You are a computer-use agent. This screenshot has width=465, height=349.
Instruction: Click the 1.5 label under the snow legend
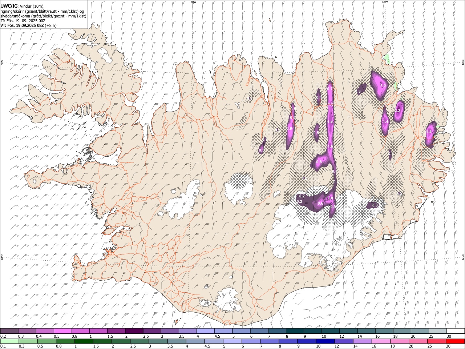110,336
